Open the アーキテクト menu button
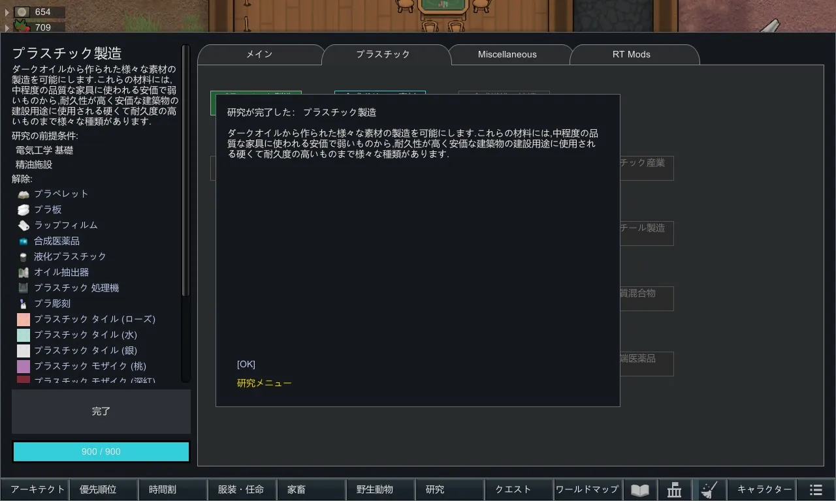The image size is (836, 501). click(x=38, y=490)
